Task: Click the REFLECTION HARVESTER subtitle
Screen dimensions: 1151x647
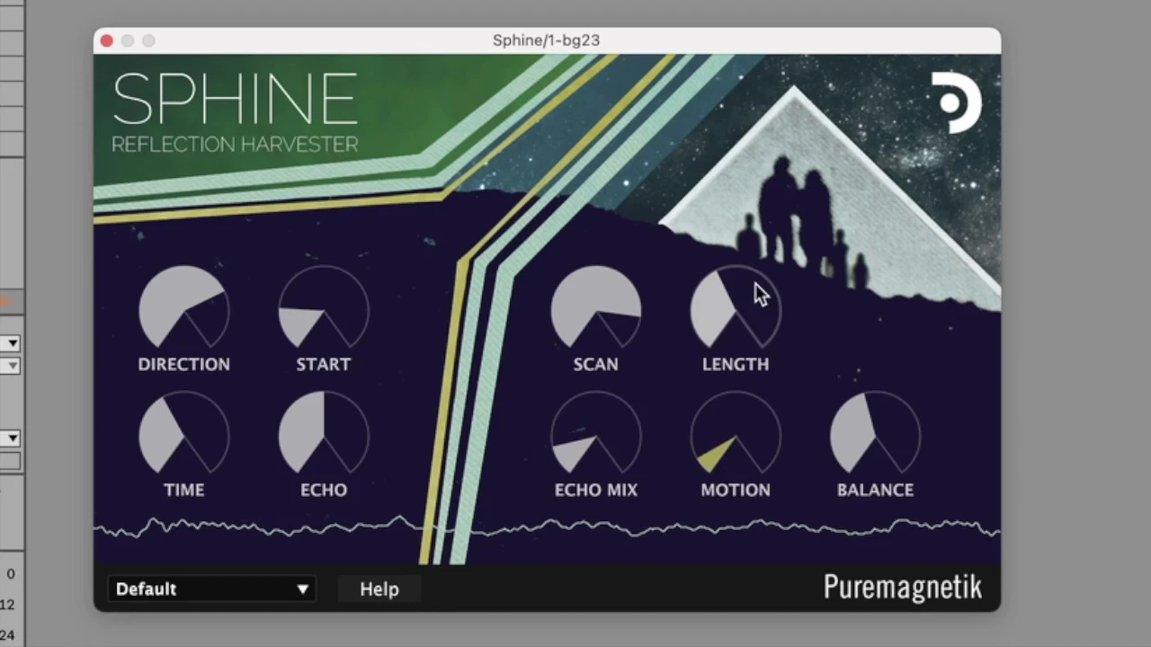Action: [x=235, y=144]
